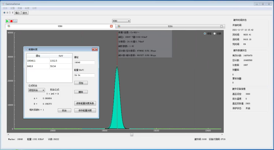
Task: Click the atom icon on the TCP0 tab
Action: [119, 26]
